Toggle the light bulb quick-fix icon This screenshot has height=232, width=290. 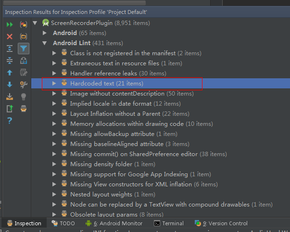point(23,97)
